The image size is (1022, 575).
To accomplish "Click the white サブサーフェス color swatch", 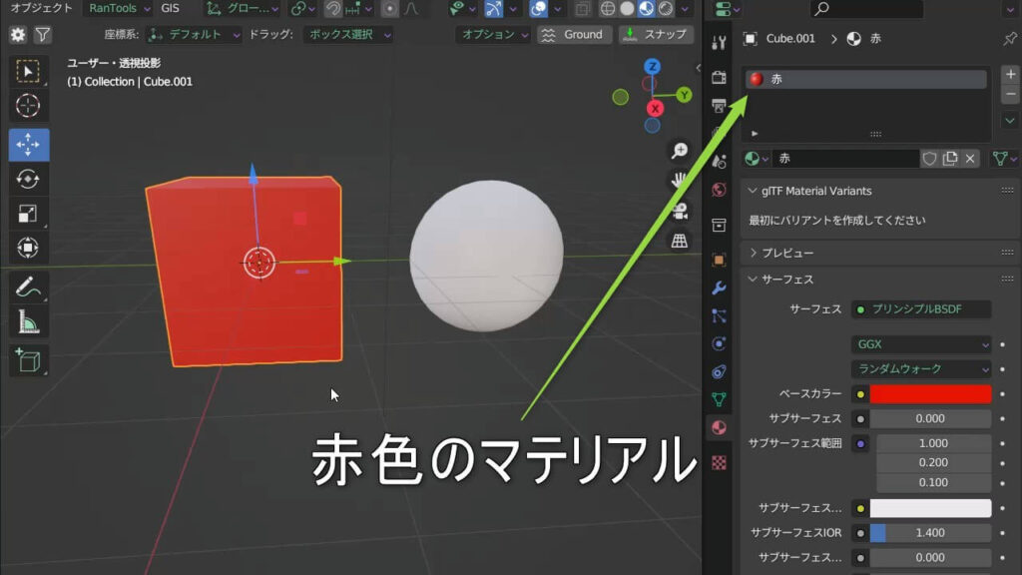I will point(930,508).
